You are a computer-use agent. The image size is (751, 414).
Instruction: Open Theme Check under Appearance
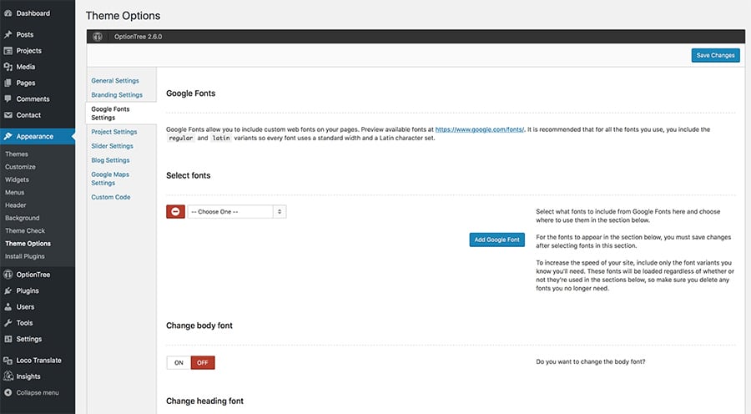[x=25, y=230]
